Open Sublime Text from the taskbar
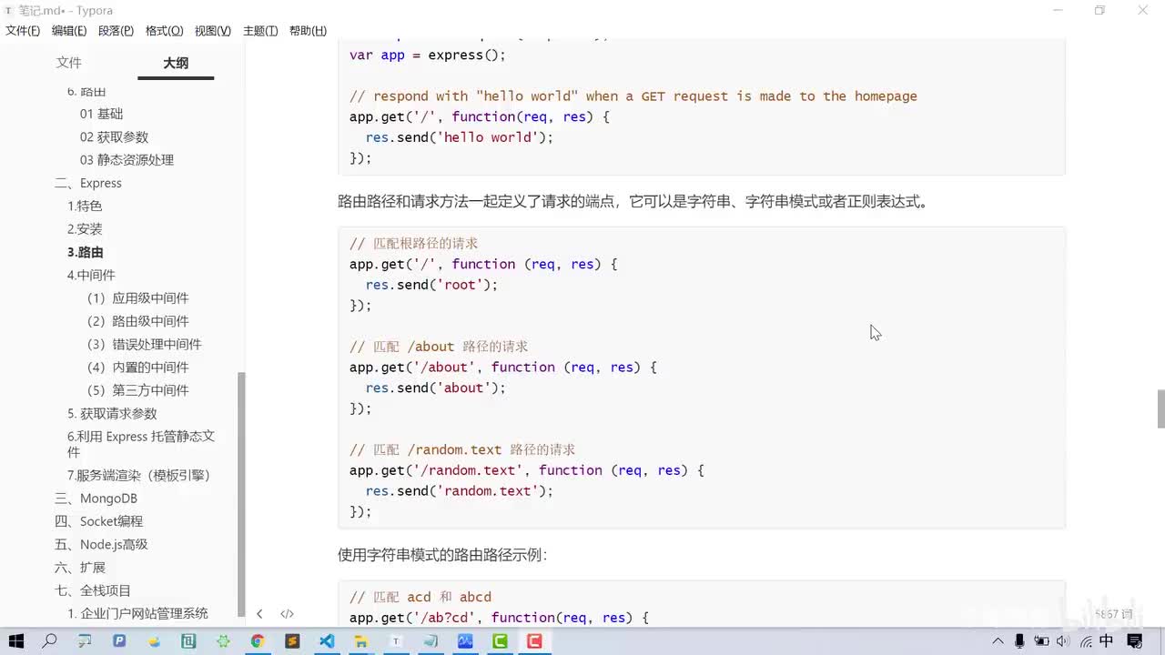 point(292,641)
